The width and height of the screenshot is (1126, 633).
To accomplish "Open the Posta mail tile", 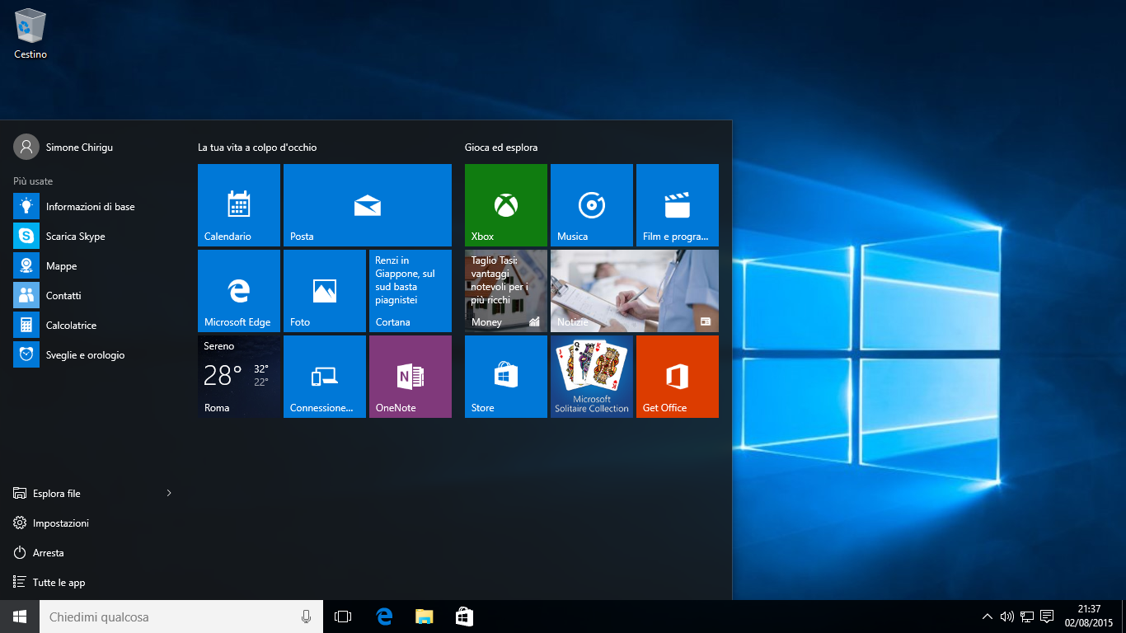I will coord(367,205).
